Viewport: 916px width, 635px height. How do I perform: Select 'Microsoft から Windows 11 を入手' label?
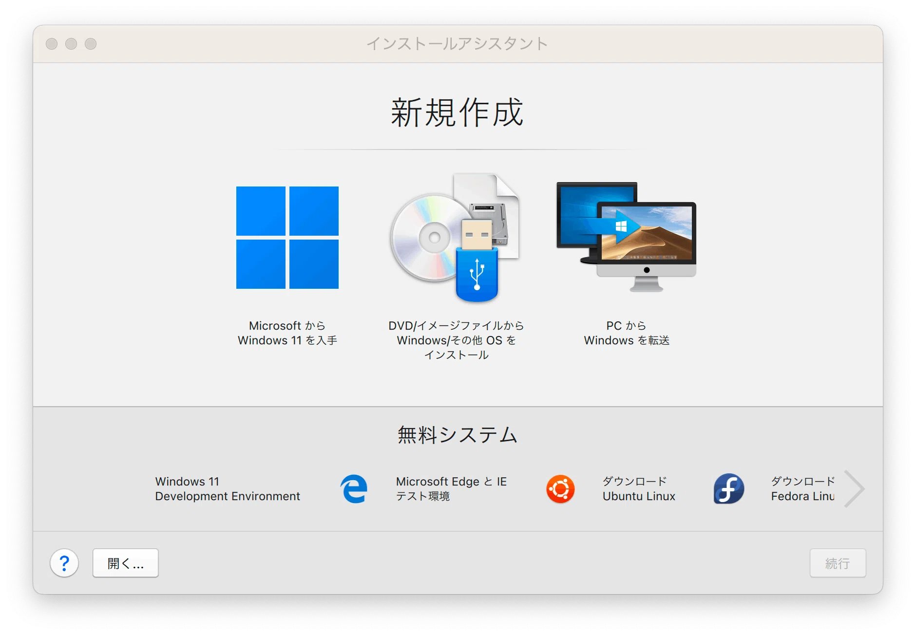(x=287, y=333)
